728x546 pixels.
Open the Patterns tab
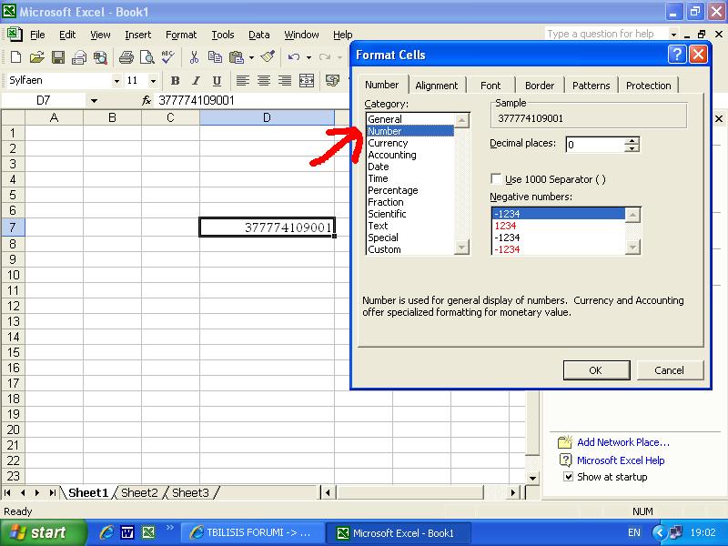(x=591, y=86)
